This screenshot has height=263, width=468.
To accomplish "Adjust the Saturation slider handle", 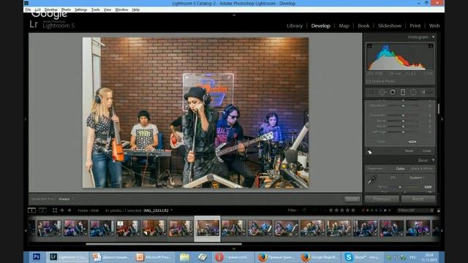I will point(403,106).
